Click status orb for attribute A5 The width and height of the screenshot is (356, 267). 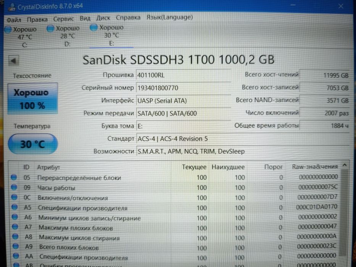(15, 207)
